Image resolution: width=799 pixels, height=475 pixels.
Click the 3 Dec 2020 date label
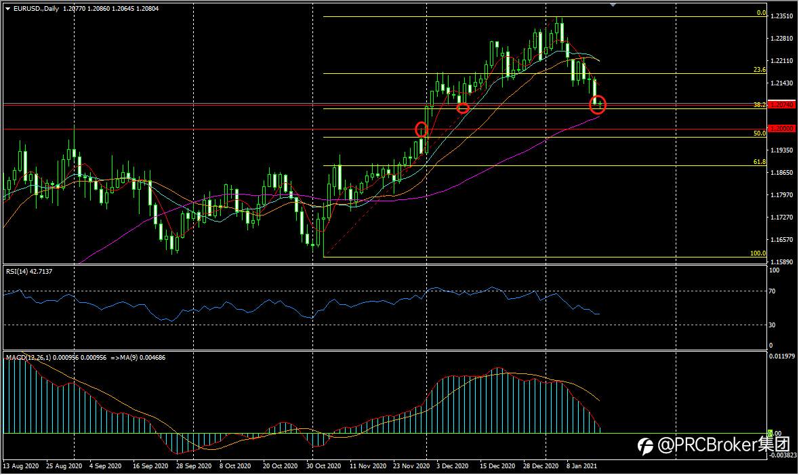tap(453, 466)
